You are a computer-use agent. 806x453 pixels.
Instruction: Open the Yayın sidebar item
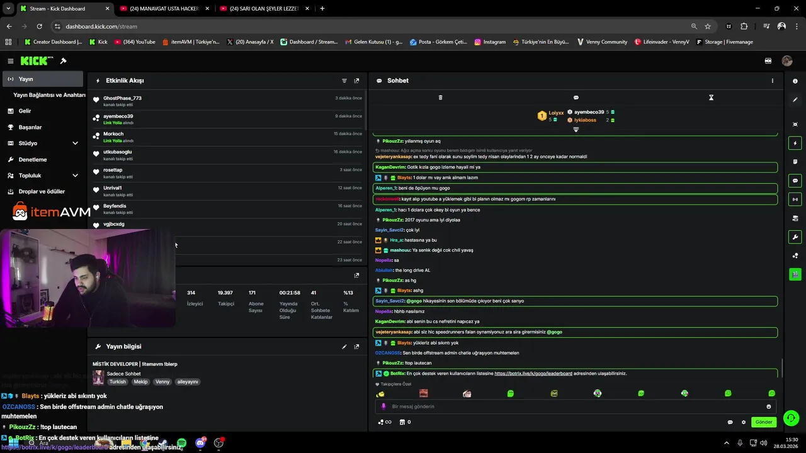43,79
